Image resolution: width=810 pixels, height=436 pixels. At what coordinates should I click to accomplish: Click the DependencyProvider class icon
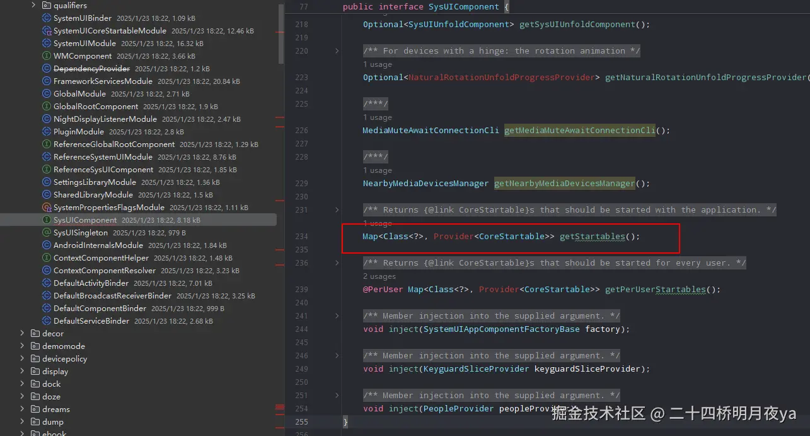click(x=47, y=69)
